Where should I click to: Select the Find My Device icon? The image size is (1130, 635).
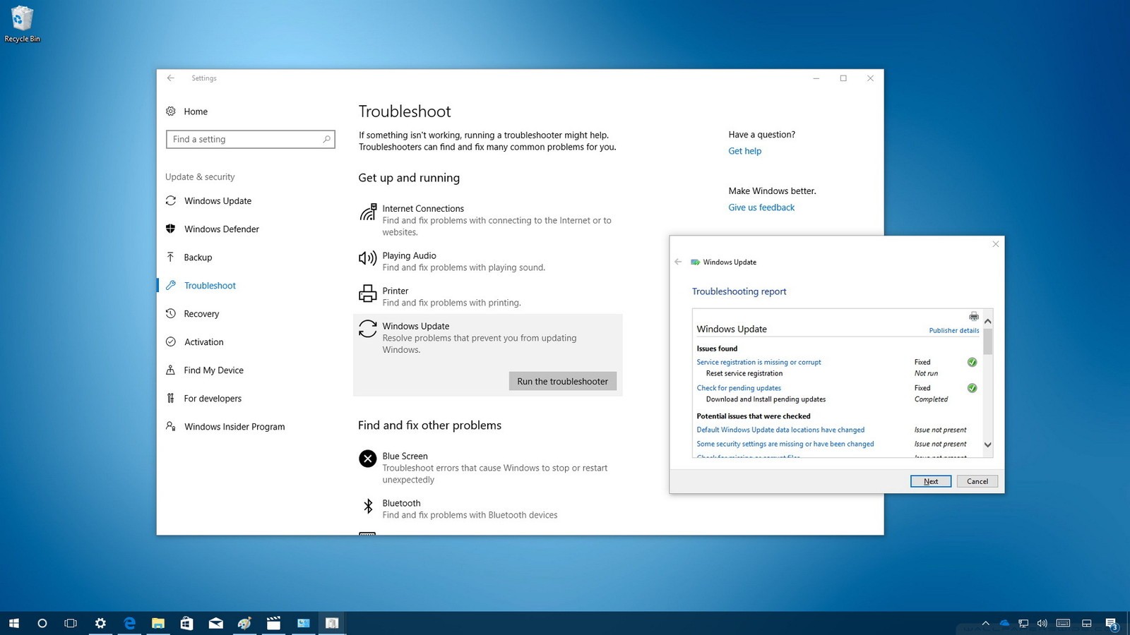(171, 370)
